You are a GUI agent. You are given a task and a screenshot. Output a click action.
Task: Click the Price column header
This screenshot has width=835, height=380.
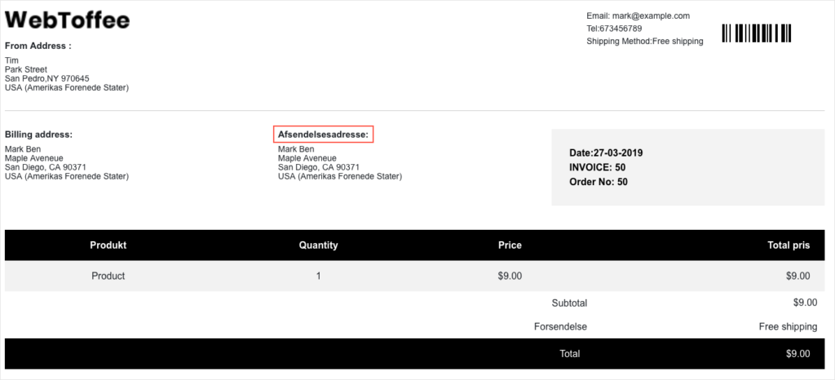(510, 245)
